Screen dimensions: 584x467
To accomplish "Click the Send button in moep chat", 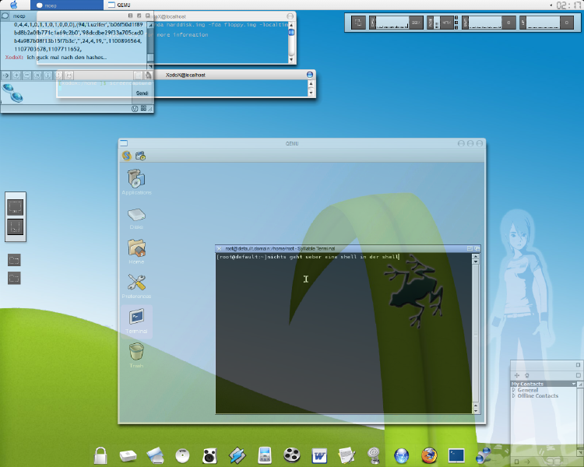I will [142, 93].
